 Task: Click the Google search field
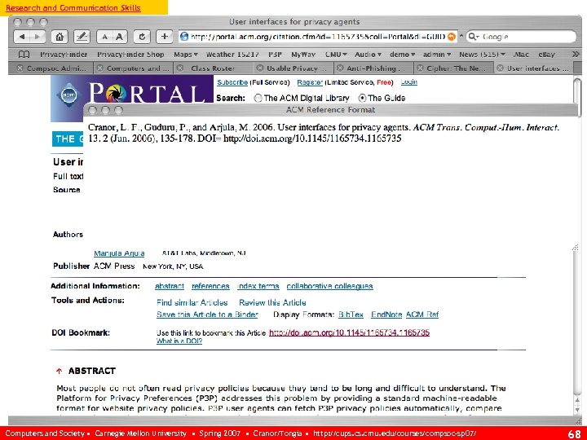tap(521, 37)
